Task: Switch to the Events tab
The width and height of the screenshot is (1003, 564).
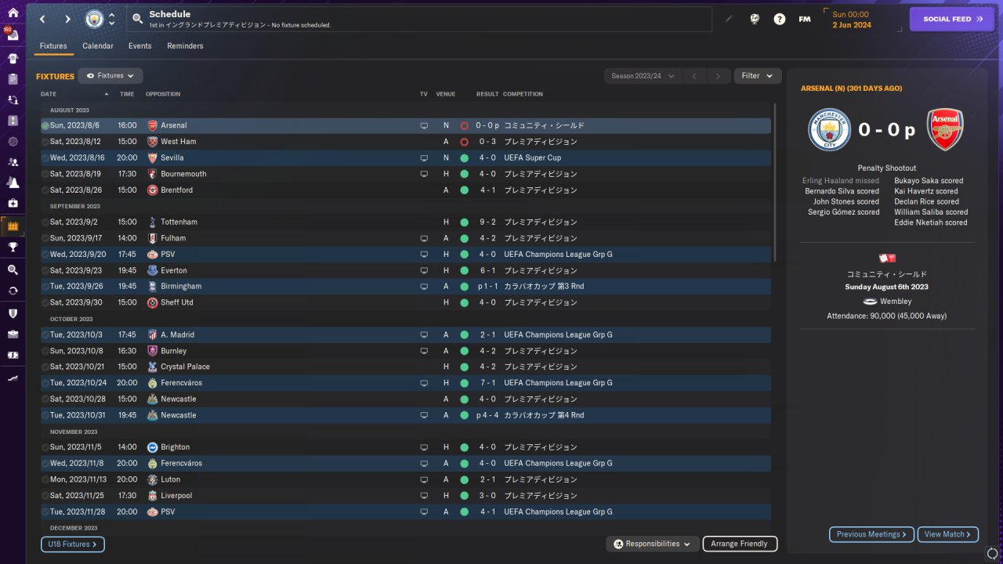Action: [x=140, y=46]
